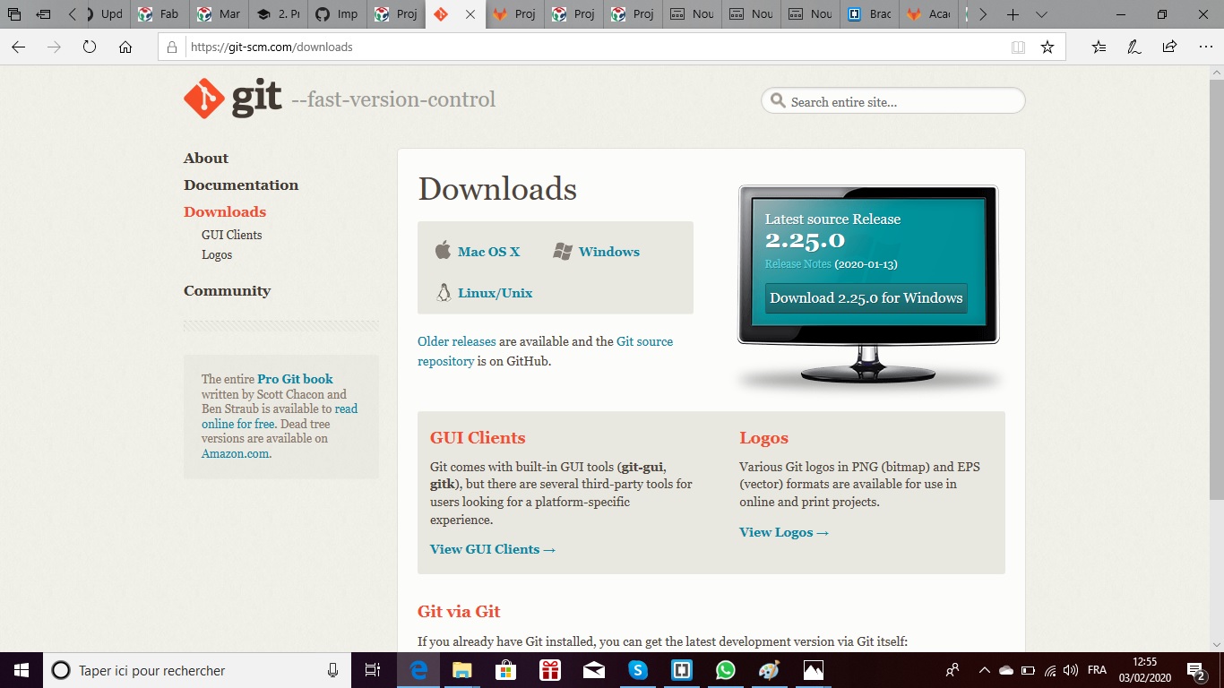Open the browser home page
1224x688 pixels.
tap(125, 47)
